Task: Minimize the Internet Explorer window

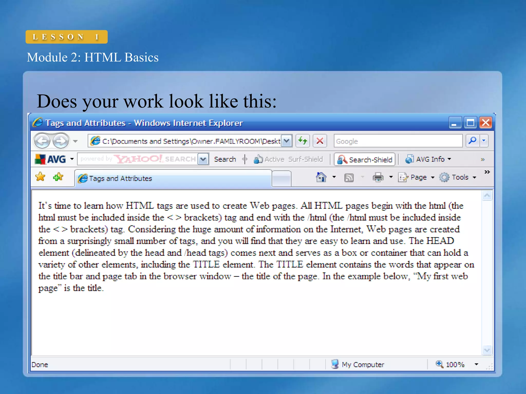Action: coord(455,123)
